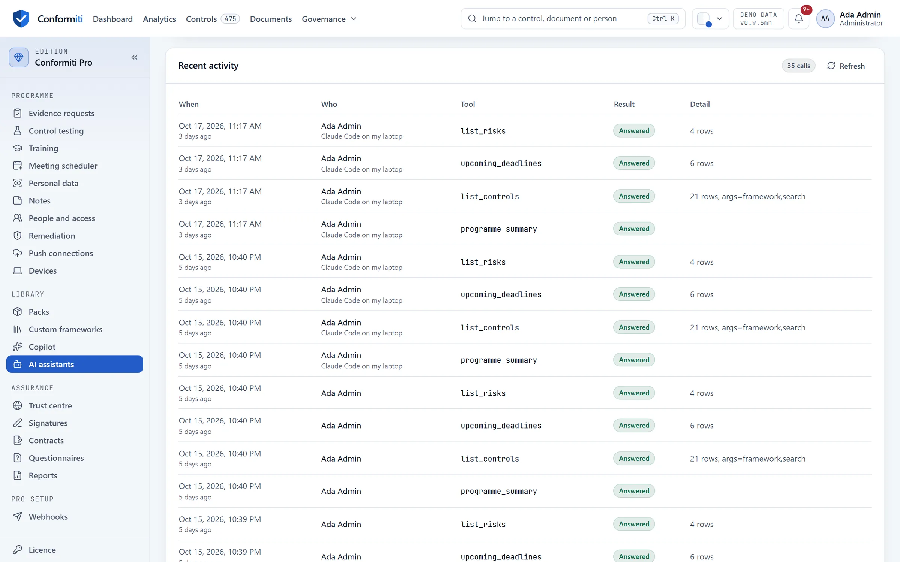Screen dimensions: 900x562
Task: Open Remediation in the sidebar
Action: point(75,236)
